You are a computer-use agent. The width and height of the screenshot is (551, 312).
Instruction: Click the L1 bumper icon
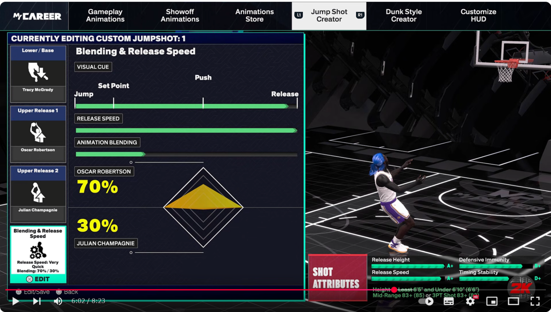(299, 15)
